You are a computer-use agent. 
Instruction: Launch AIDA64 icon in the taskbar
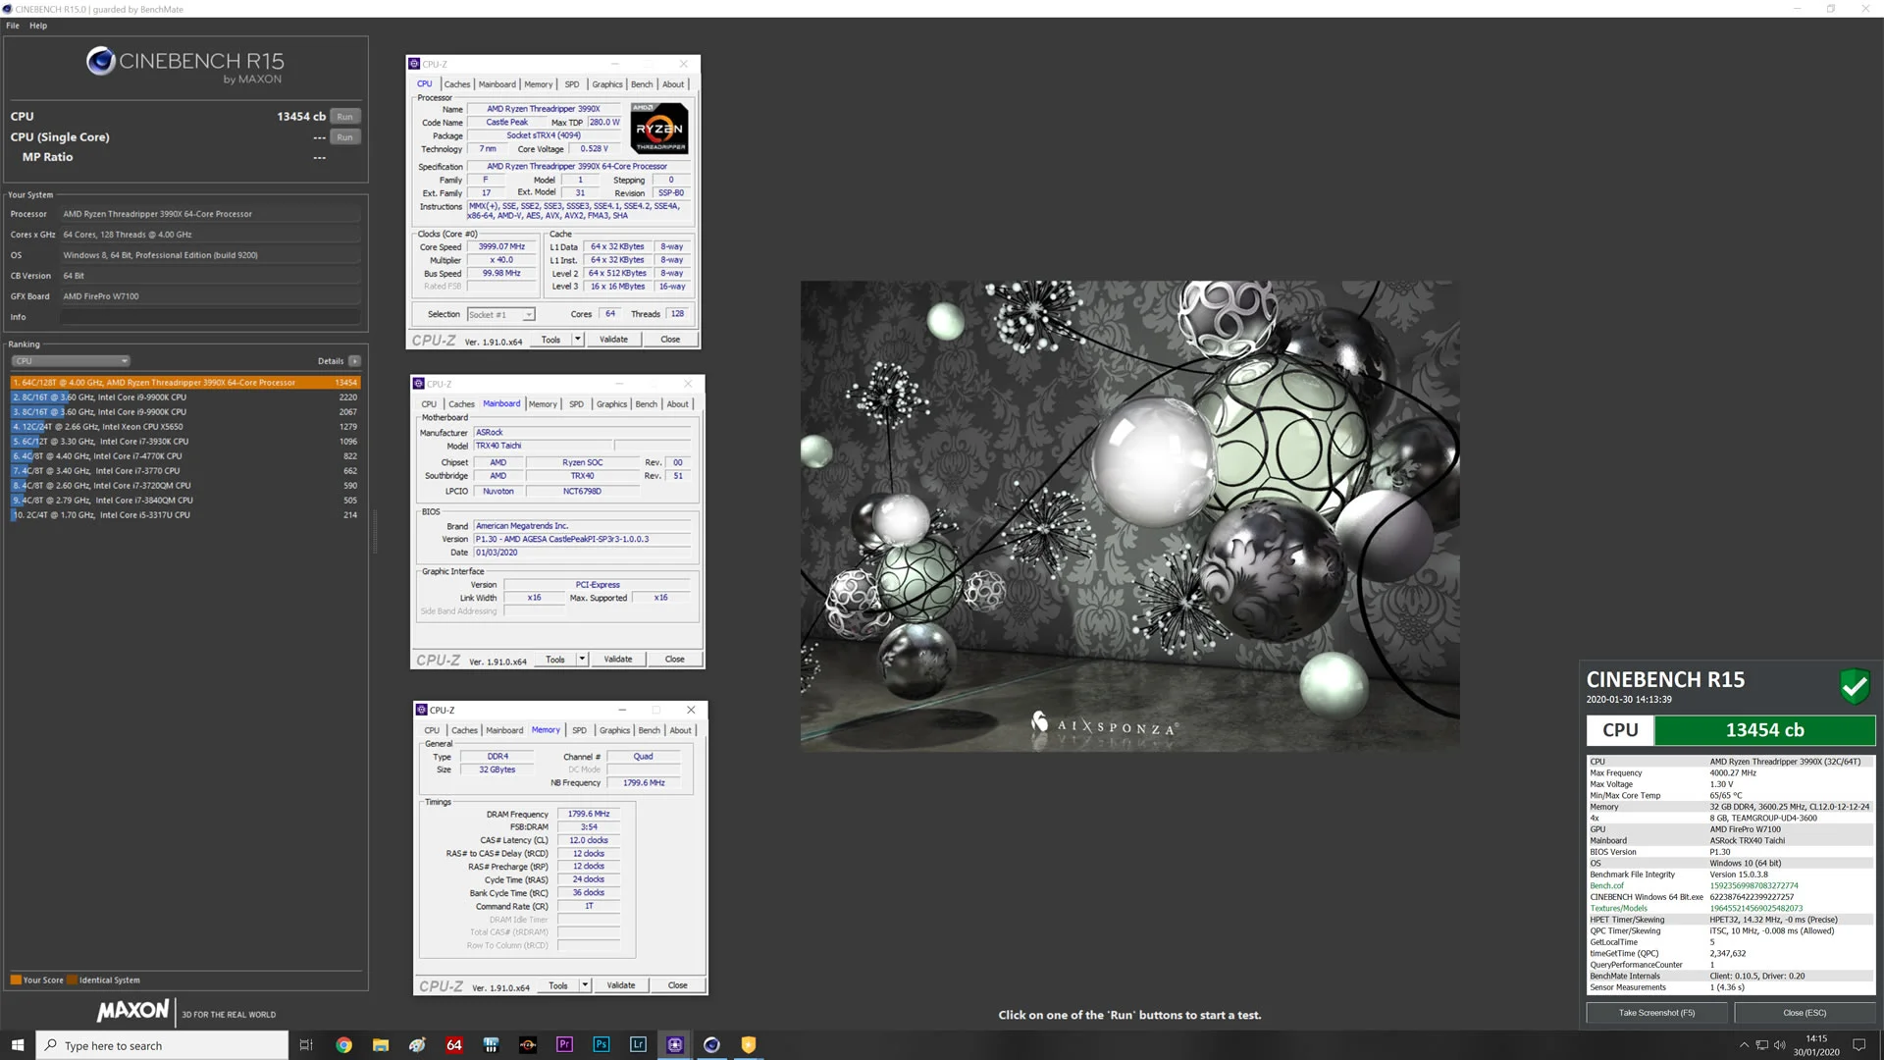click(x=454, y=1045)
